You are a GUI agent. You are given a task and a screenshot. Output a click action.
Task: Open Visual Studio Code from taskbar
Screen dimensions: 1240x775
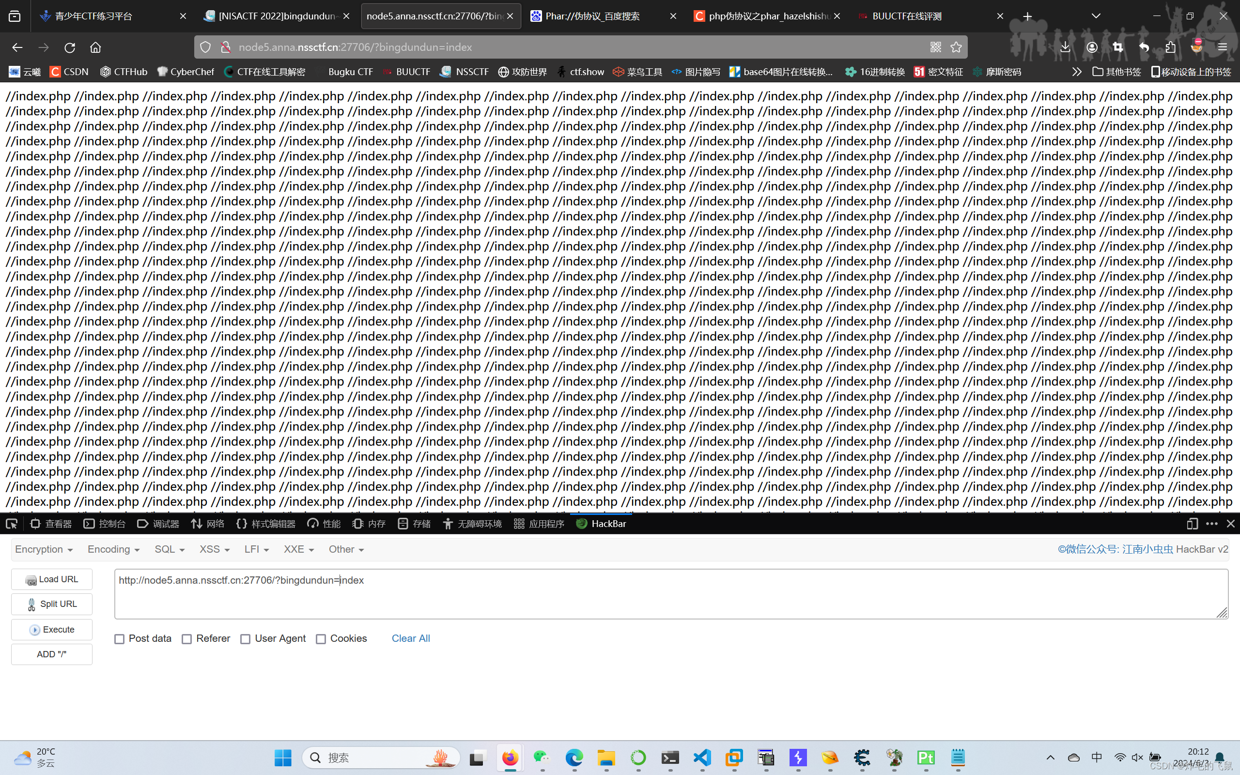click(702, 757)
